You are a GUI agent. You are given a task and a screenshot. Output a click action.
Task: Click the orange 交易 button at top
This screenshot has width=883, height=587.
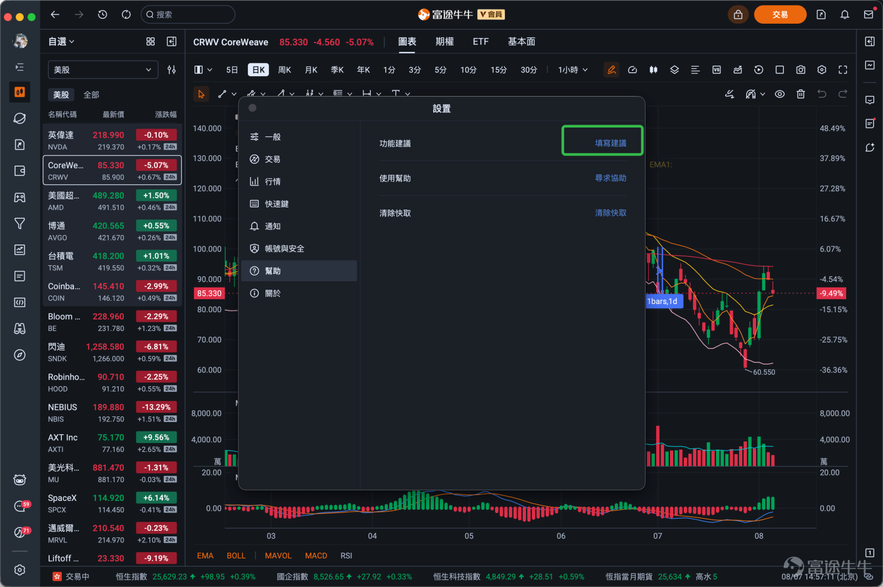[780, 15]
